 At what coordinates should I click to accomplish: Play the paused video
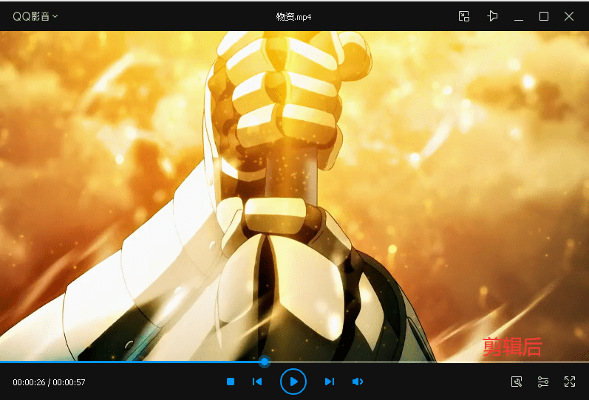pos(293,382)
